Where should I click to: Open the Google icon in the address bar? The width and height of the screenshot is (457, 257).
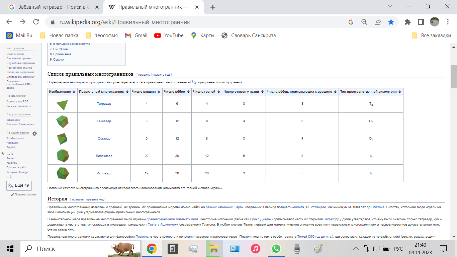pyautogui.click(x=351, y=22)
